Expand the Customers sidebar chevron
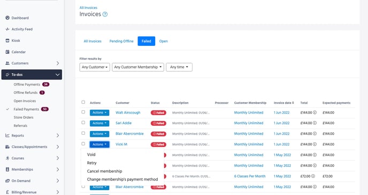Screen dimensions: 368x195 coord(58,63)
